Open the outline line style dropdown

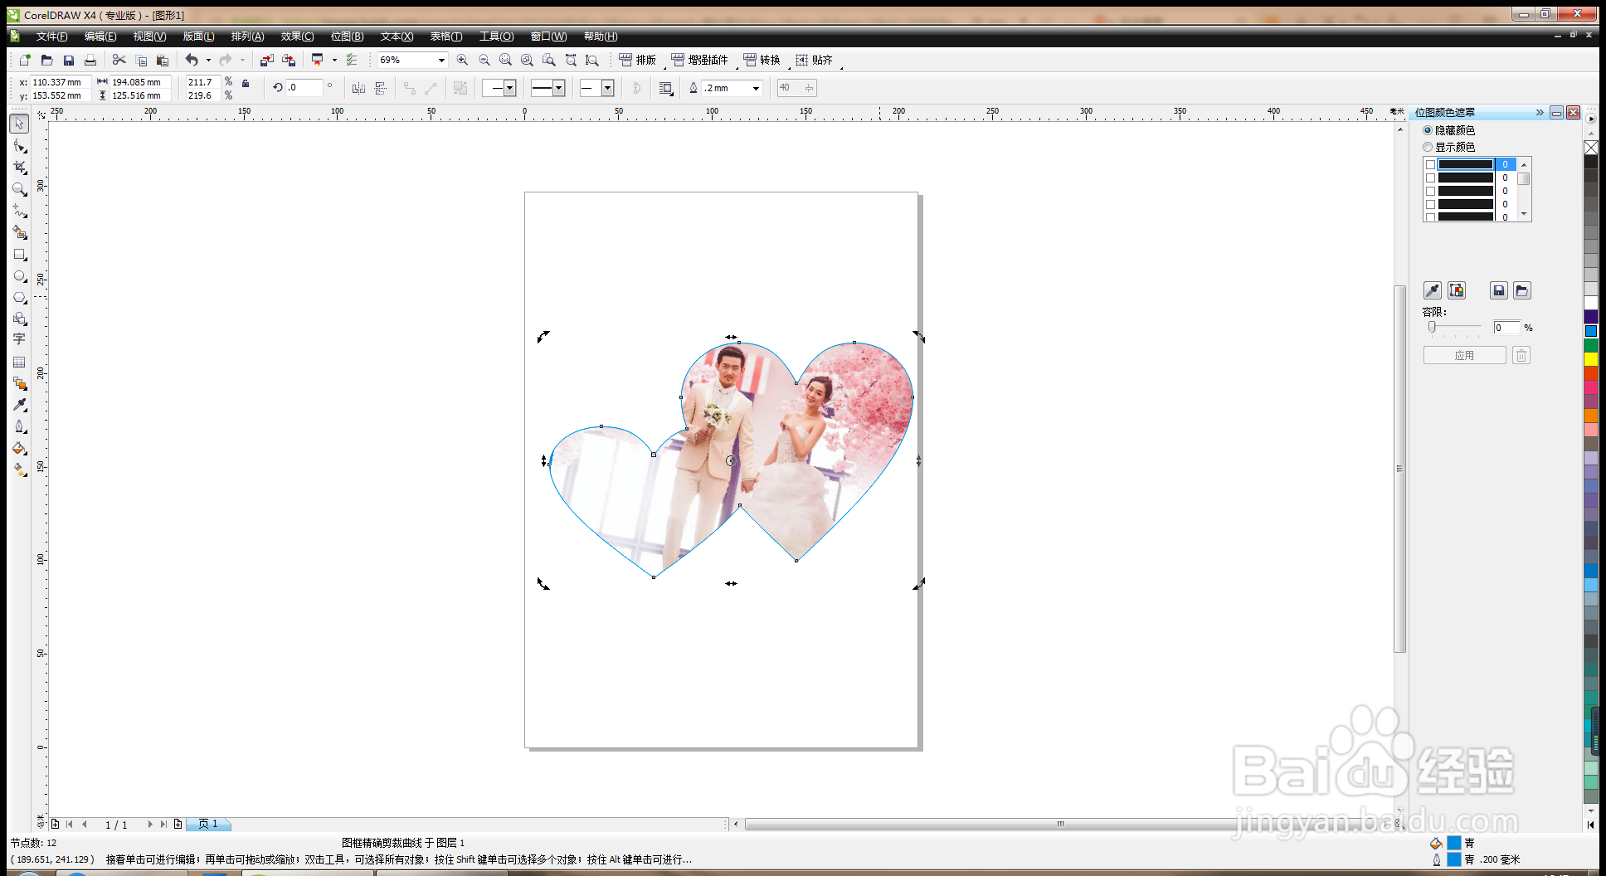(559, 88)
